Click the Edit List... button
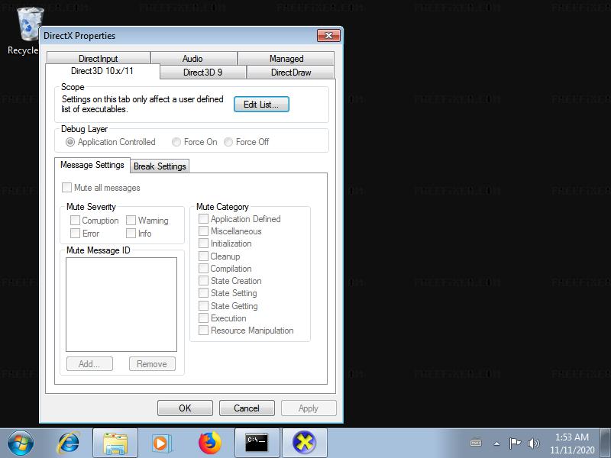 (261, 105)
